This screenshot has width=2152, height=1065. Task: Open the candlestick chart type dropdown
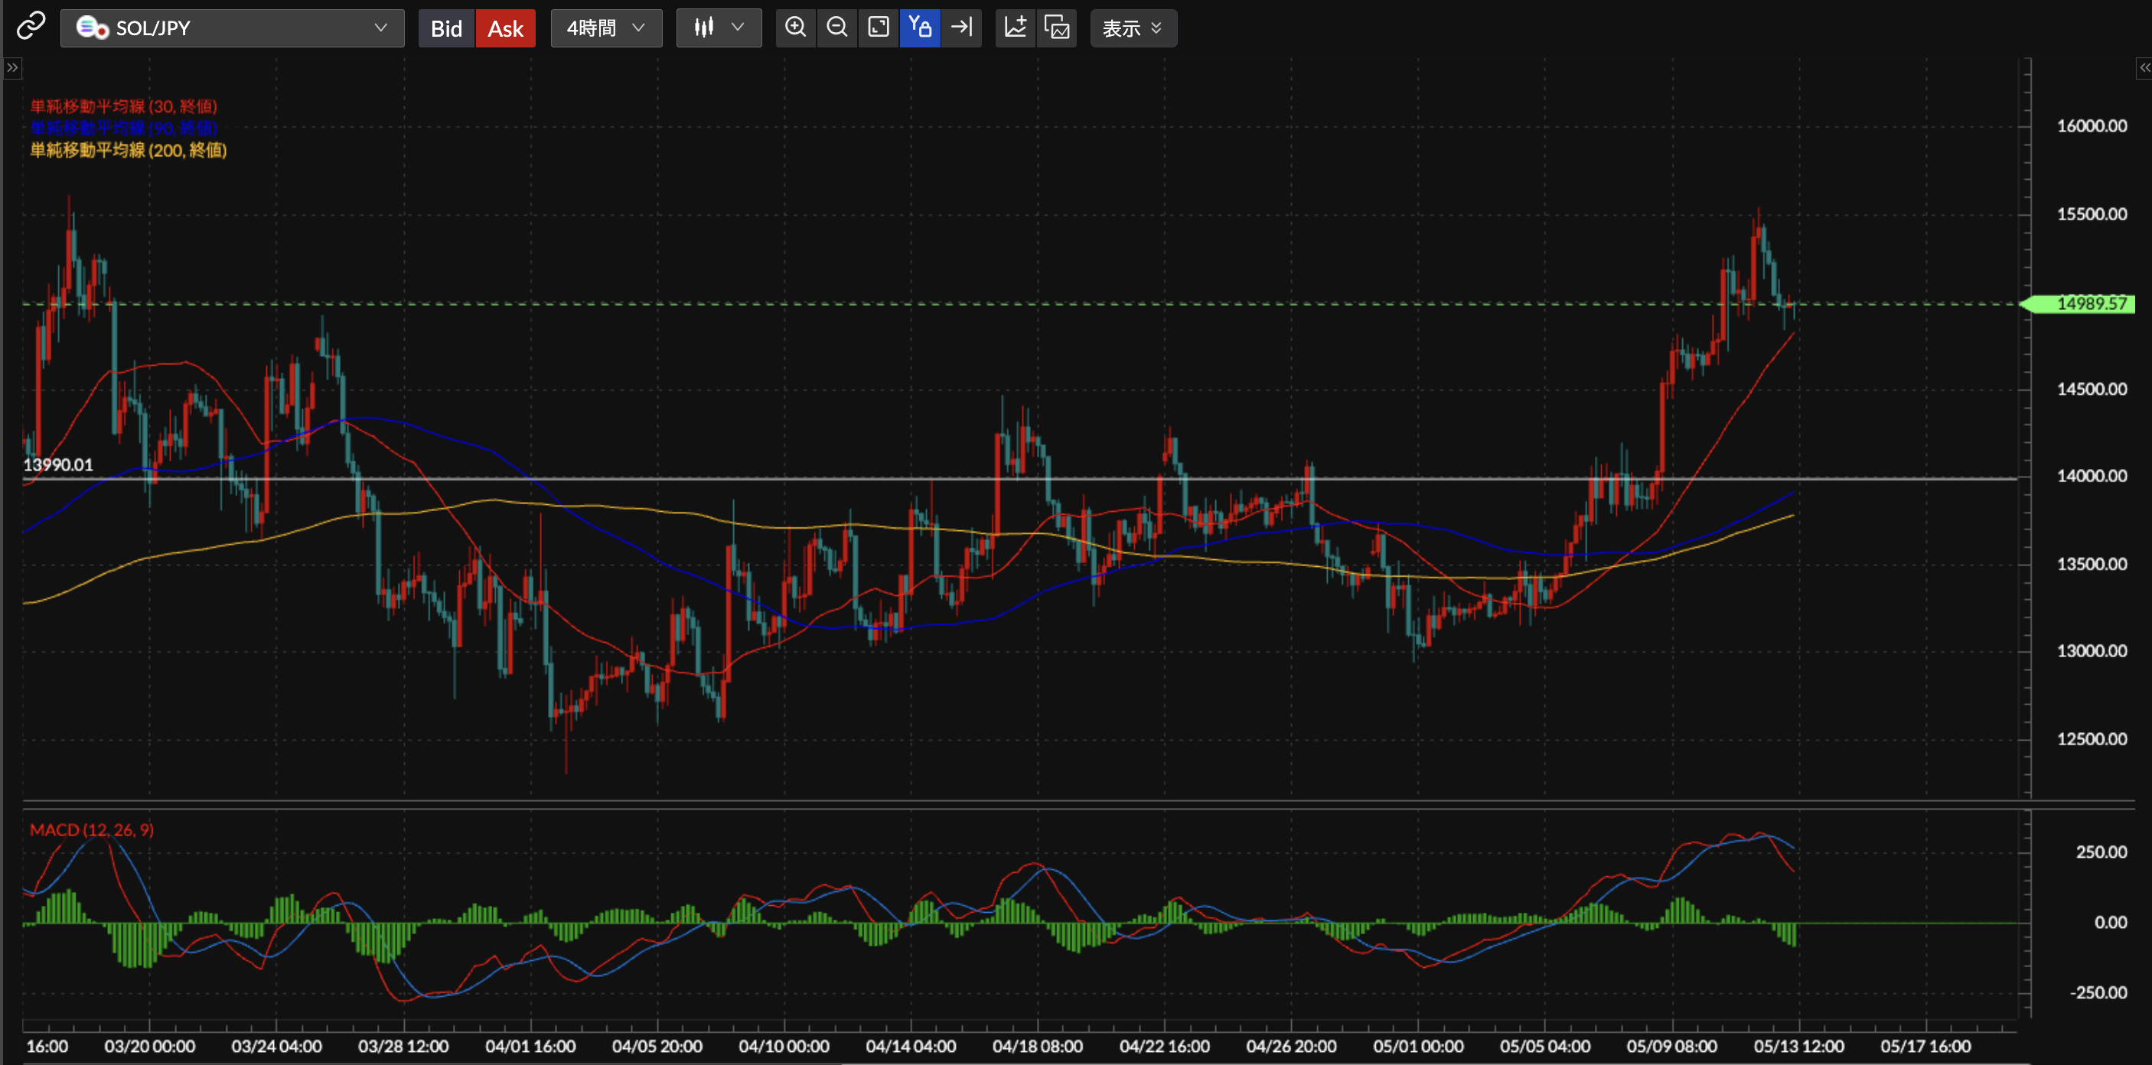[x=719, y=28]
